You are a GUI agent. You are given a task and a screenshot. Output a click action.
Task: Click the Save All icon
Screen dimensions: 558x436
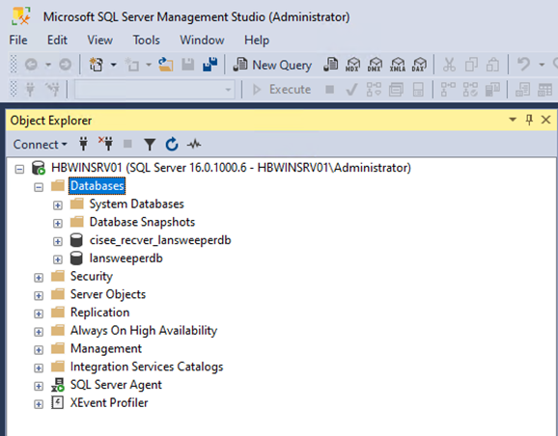pos(210,65)
